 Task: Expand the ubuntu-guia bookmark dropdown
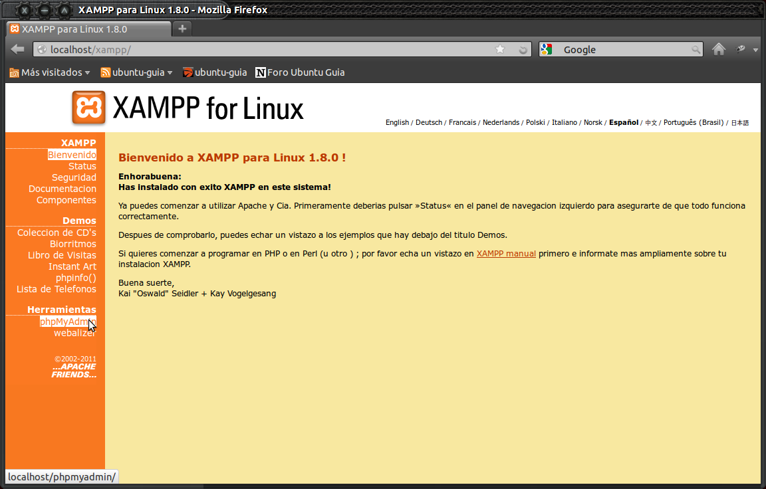170,73
